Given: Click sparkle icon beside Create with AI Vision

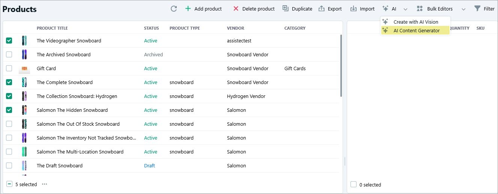Looking at the screenshot, I should click(385, 22).
